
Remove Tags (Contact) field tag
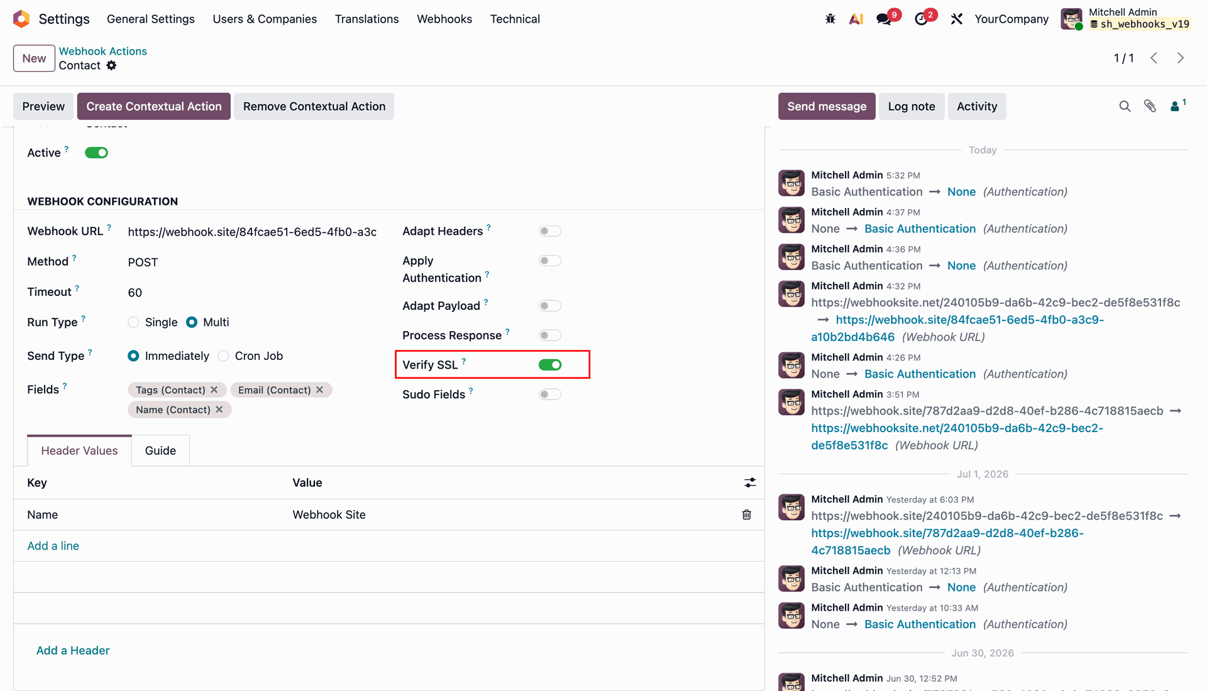coord(214,390)
